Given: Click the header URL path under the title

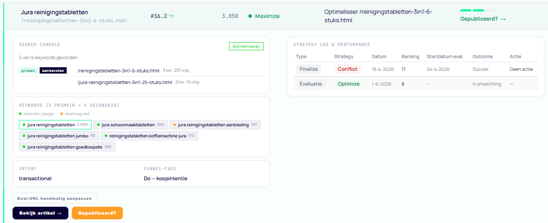Looking at the screenshot, I should coord(74,21).
